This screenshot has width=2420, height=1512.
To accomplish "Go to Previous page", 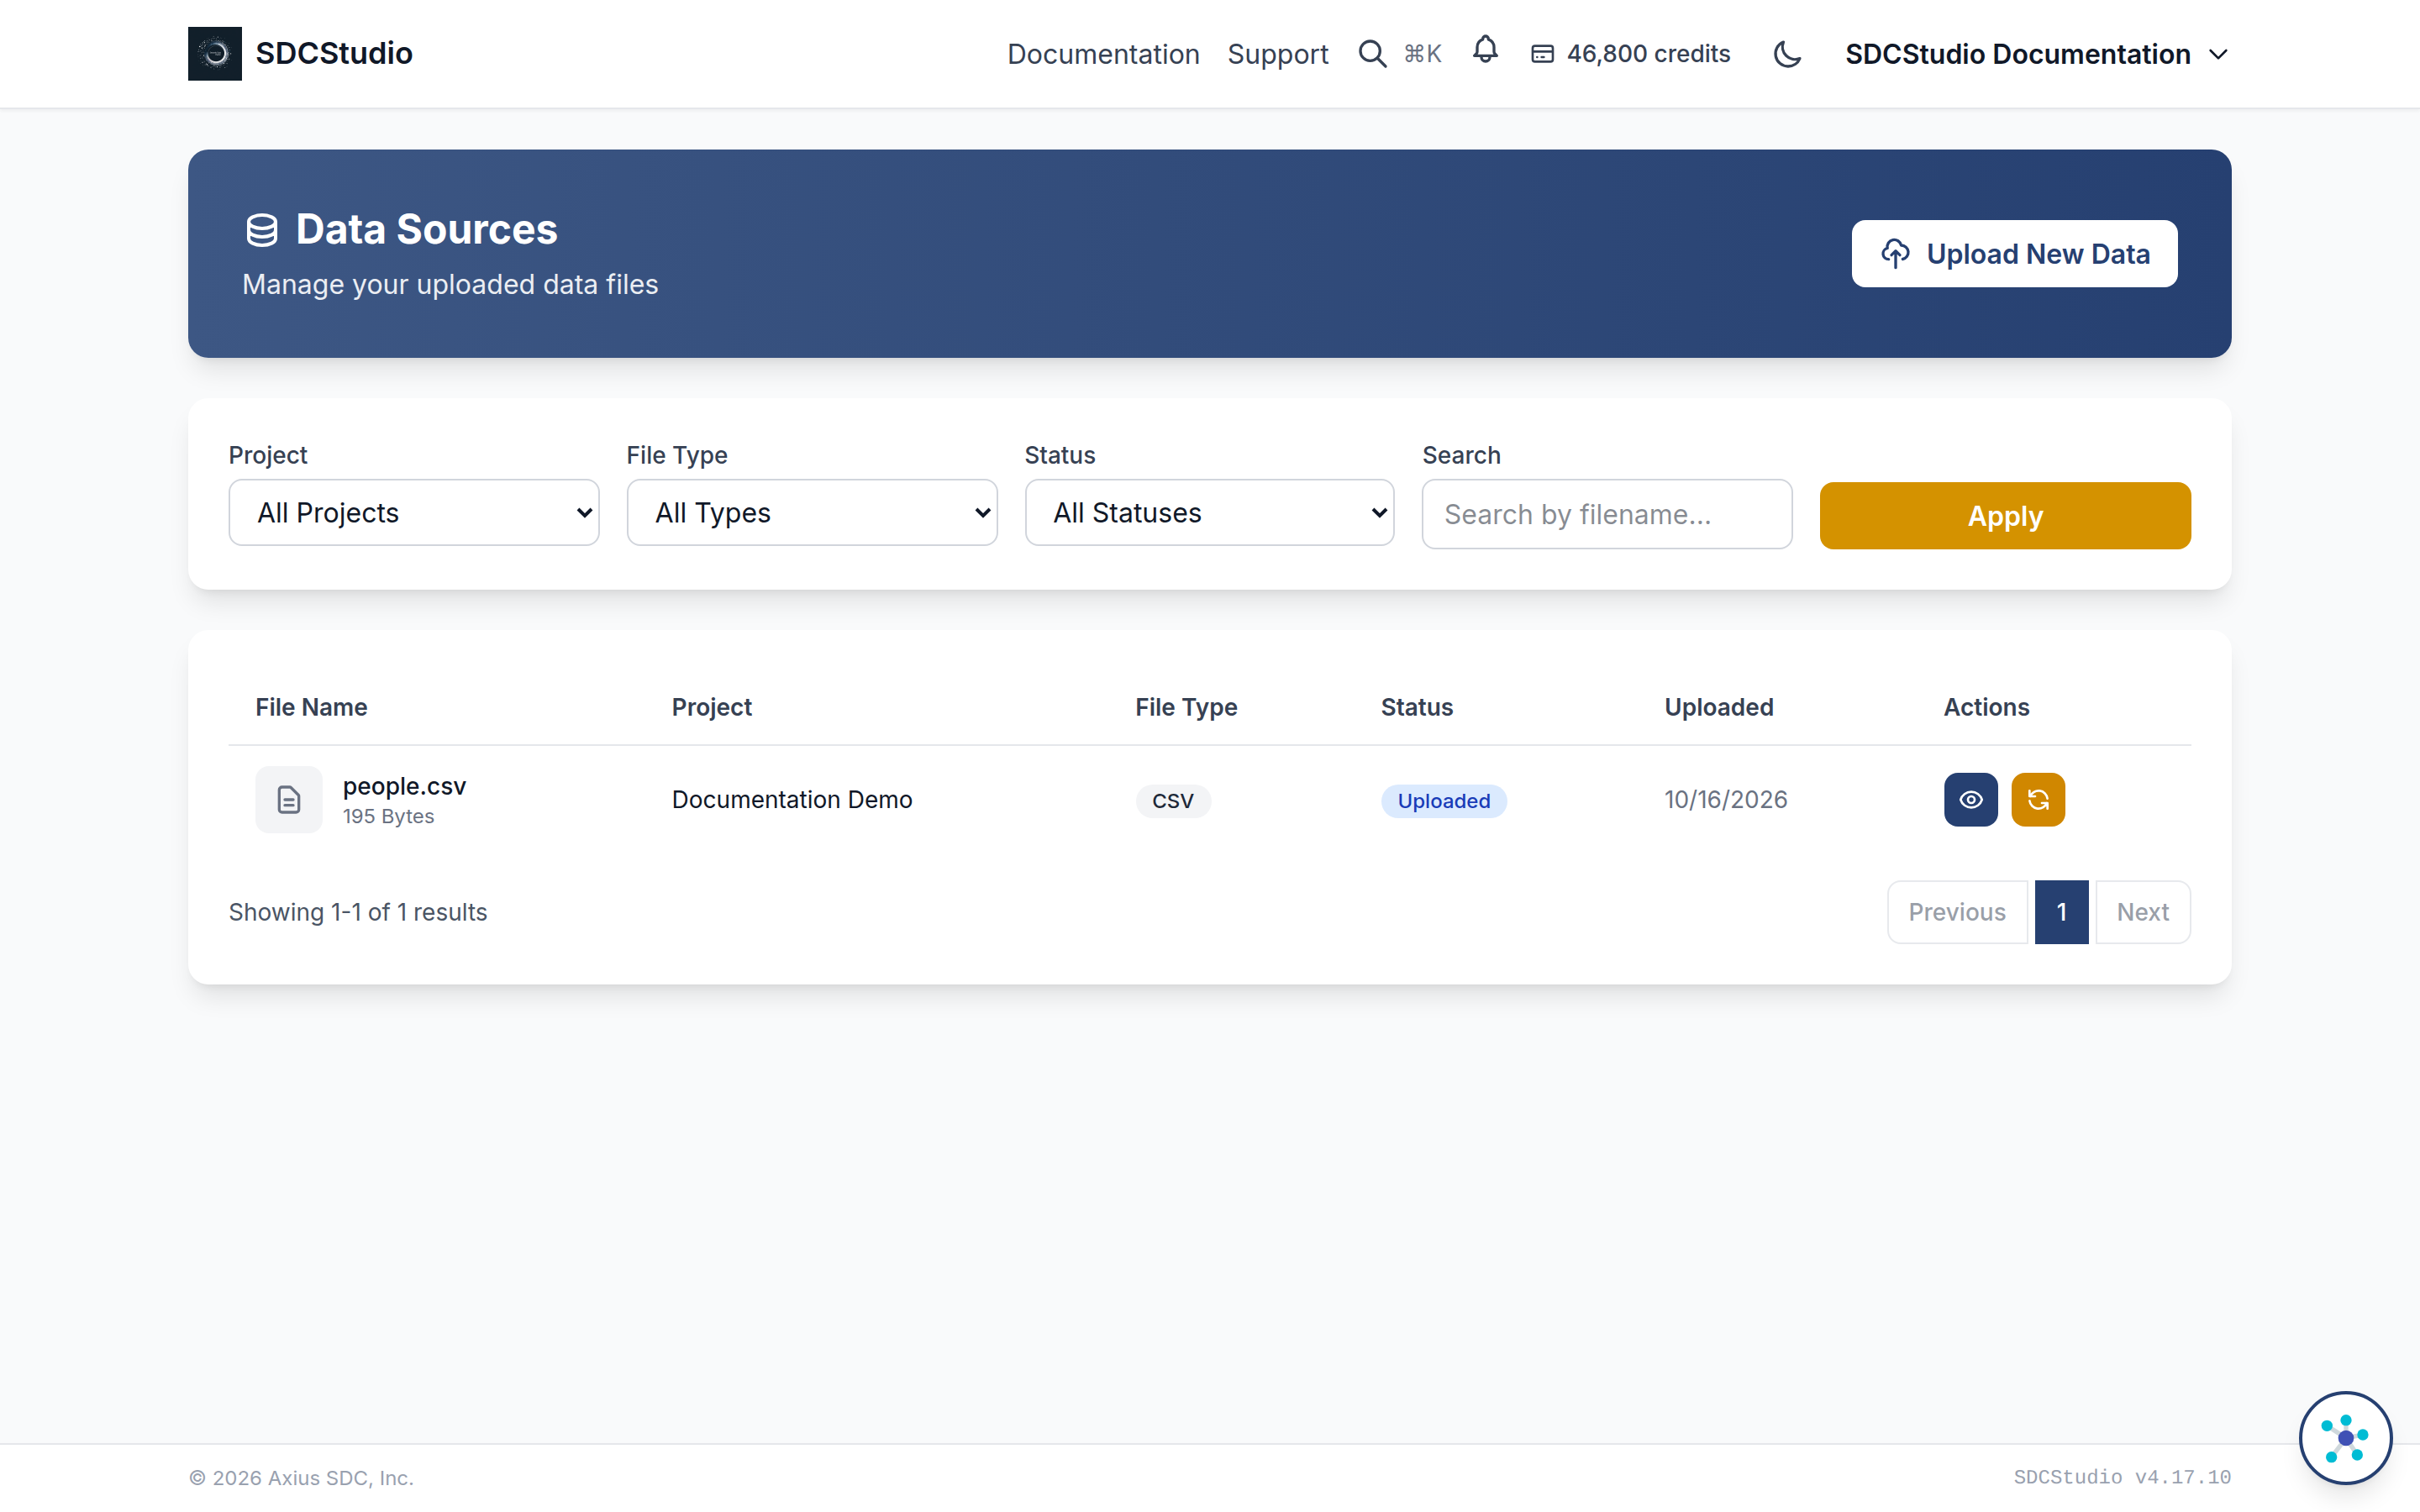I will click(1957, 912).
